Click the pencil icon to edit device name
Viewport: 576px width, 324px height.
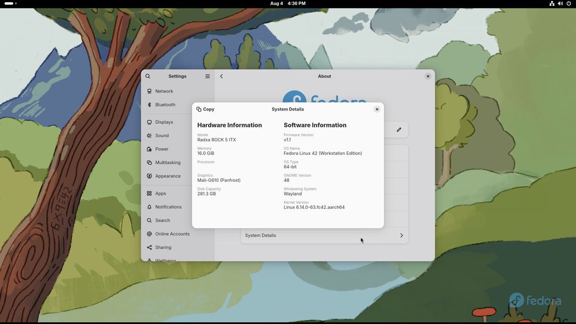399,129
